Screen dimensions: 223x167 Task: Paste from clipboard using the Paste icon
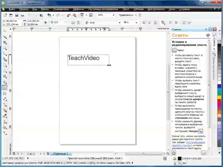pyautogui.click(x=41, y=15)
